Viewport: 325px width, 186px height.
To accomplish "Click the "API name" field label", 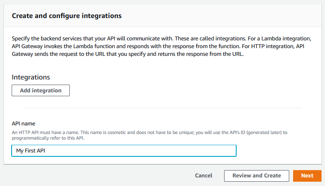I will coord(23,124).
